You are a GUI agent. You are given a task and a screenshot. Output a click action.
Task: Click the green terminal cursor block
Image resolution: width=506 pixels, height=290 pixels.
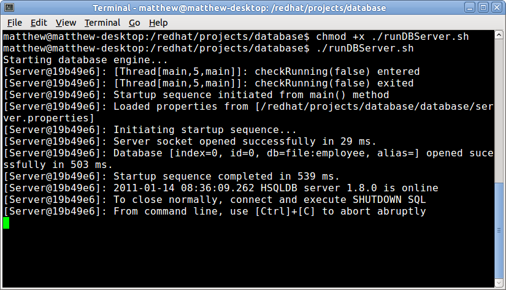6,223
